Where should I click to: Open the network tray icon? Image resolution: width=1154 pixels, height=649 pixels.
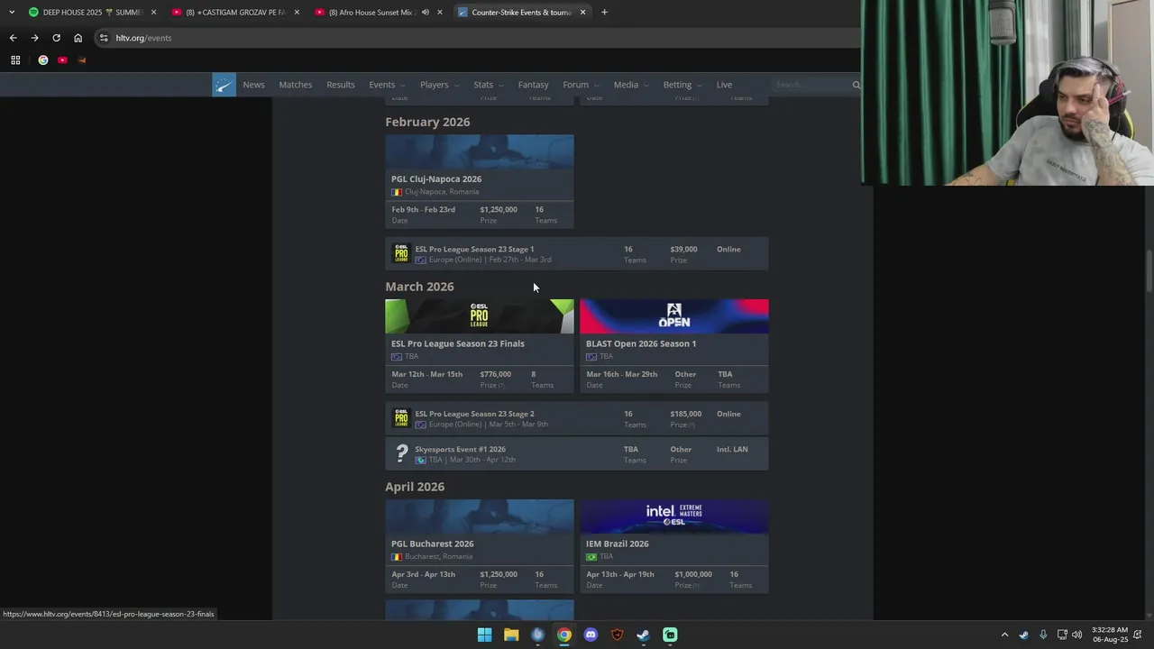1062,635
